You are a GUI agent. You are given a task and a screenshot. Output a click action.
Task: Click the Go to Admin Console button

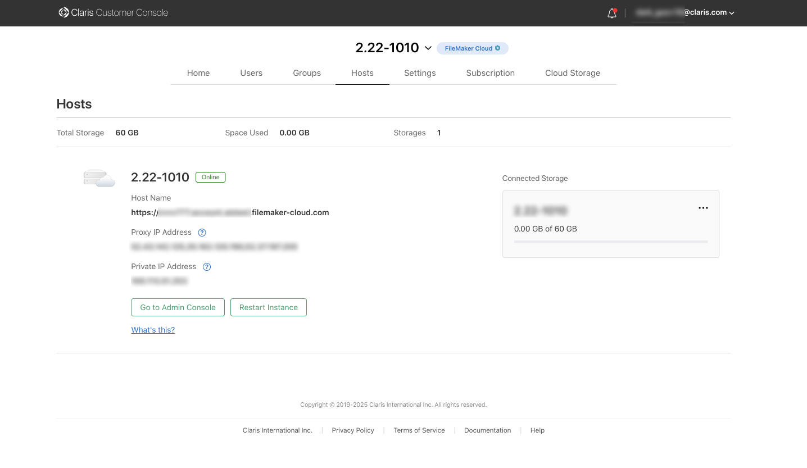point(178,307)
